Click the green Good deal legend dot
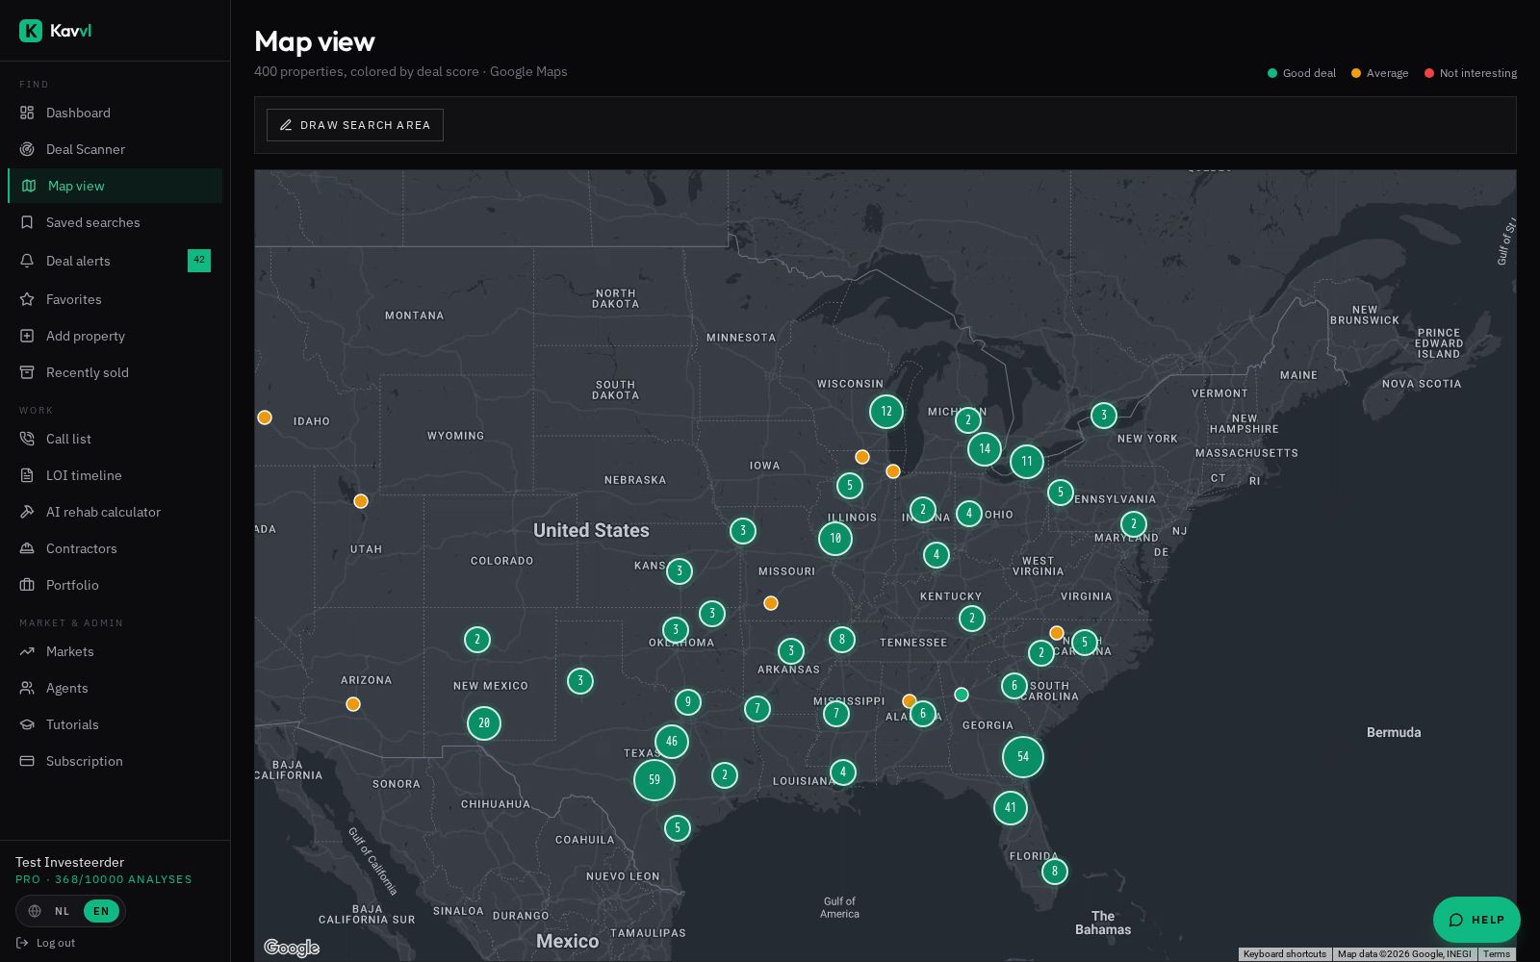1540x962 pixels. coord(1272,73)
